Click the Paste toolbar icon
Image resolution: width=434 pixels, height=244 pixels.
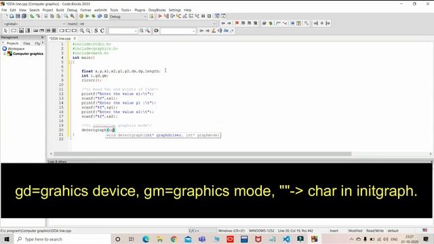[58, 16]
